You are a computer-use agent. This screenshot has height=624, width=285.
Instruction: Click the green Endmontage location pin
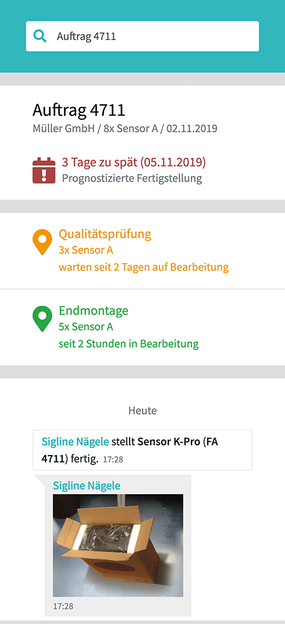42,319
